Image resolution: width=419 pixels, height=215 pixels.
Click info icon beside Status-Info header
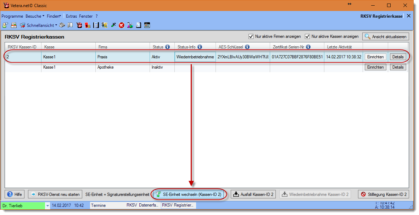click(x=200, y=47)
